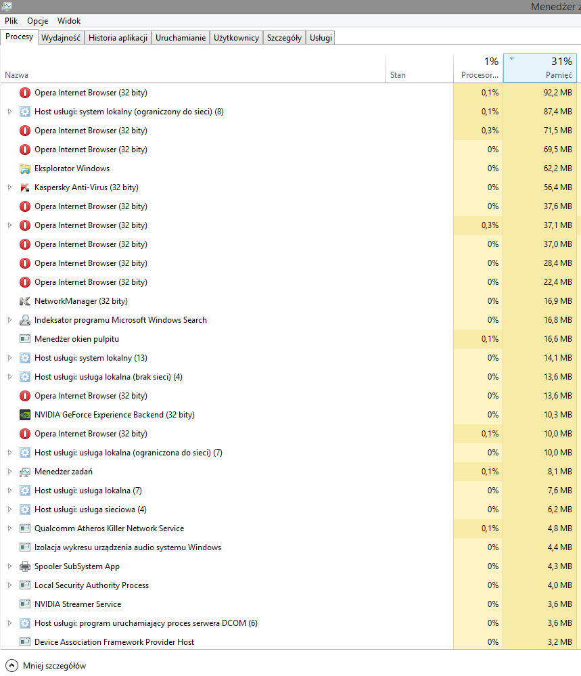Switch to the Historia aplikacji tab
The width and height of the screenshot is (581, 676).
click(118, 38)
